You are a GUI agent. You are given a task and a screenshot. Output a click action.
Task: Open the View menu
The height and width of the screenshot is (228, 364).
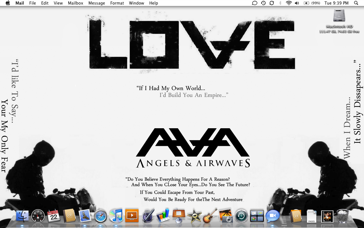pos(58,3)
